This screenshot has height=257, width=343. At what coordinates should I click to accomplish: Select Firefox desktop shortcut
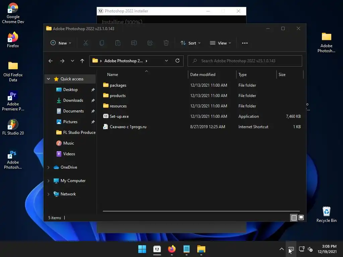point(13,40)
